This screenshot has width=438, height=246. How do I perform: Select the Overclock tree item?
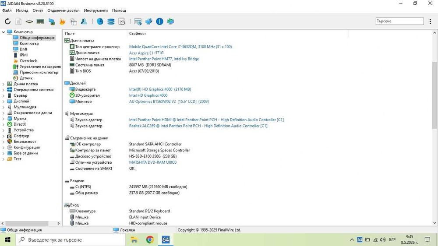click(x=28, y=60)
